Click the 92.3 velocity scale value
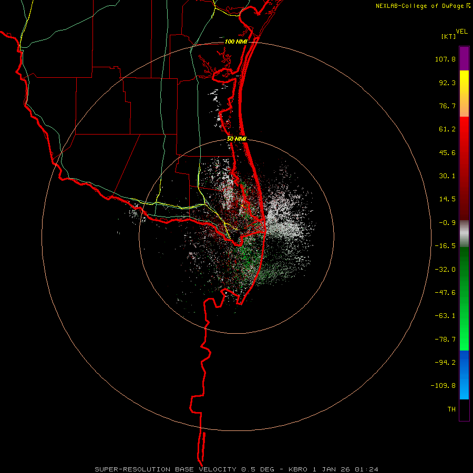The height and width of the screenshot is (473, 473). [447, 83]
